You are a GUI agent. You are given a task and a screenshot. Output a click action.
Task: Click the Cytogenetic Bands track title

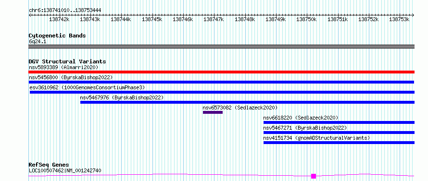pos(57,36)
